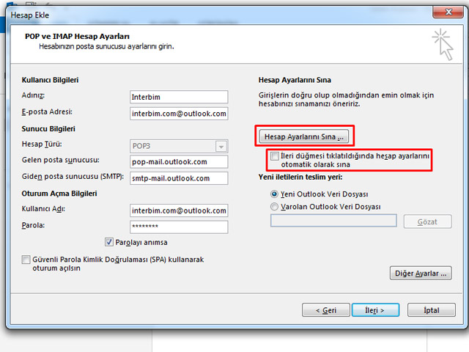469x352 pixels.
Task: Focus the Adınız name field
Action: pos(178,98)
